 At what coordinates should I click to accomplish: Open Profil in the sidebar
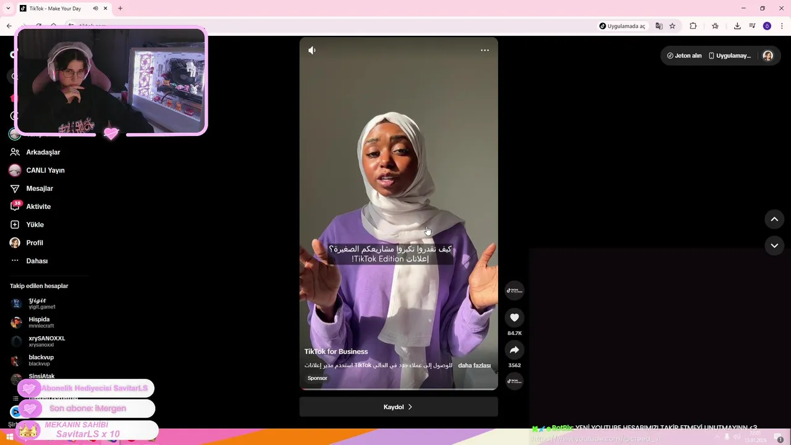(35, 243)
